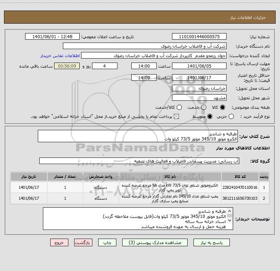This screenshot has width=280, height=271.
Task: Click the تاریخ نیاز column header
Action: point(29,177)
